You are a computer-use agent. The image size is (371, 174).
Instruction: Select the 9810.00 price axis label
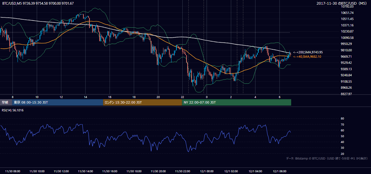(x=346, y=50)
